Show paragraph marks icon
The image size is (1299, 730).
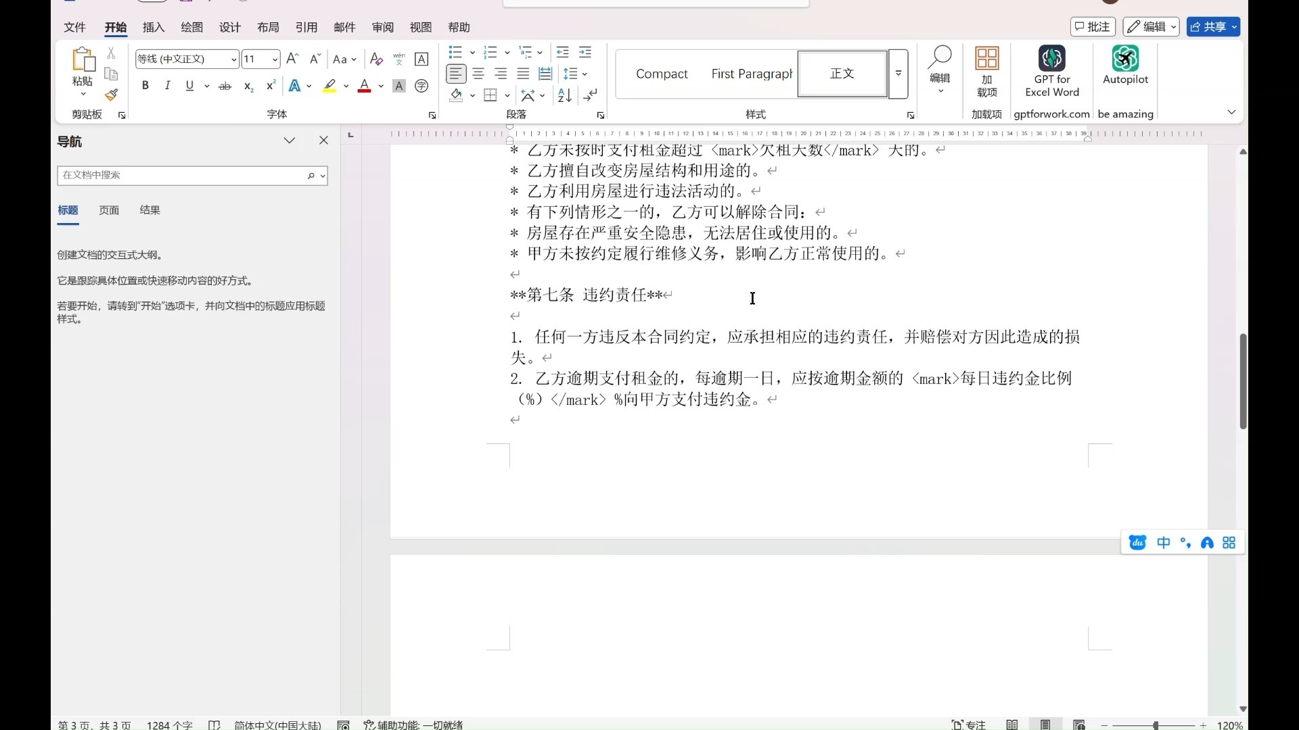click(x=591, y=95)
